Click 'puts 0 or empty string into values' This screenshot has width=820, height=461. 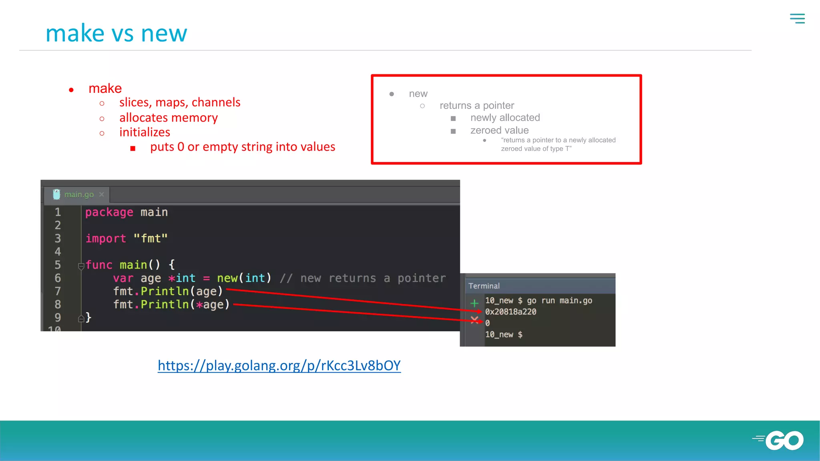243,147
